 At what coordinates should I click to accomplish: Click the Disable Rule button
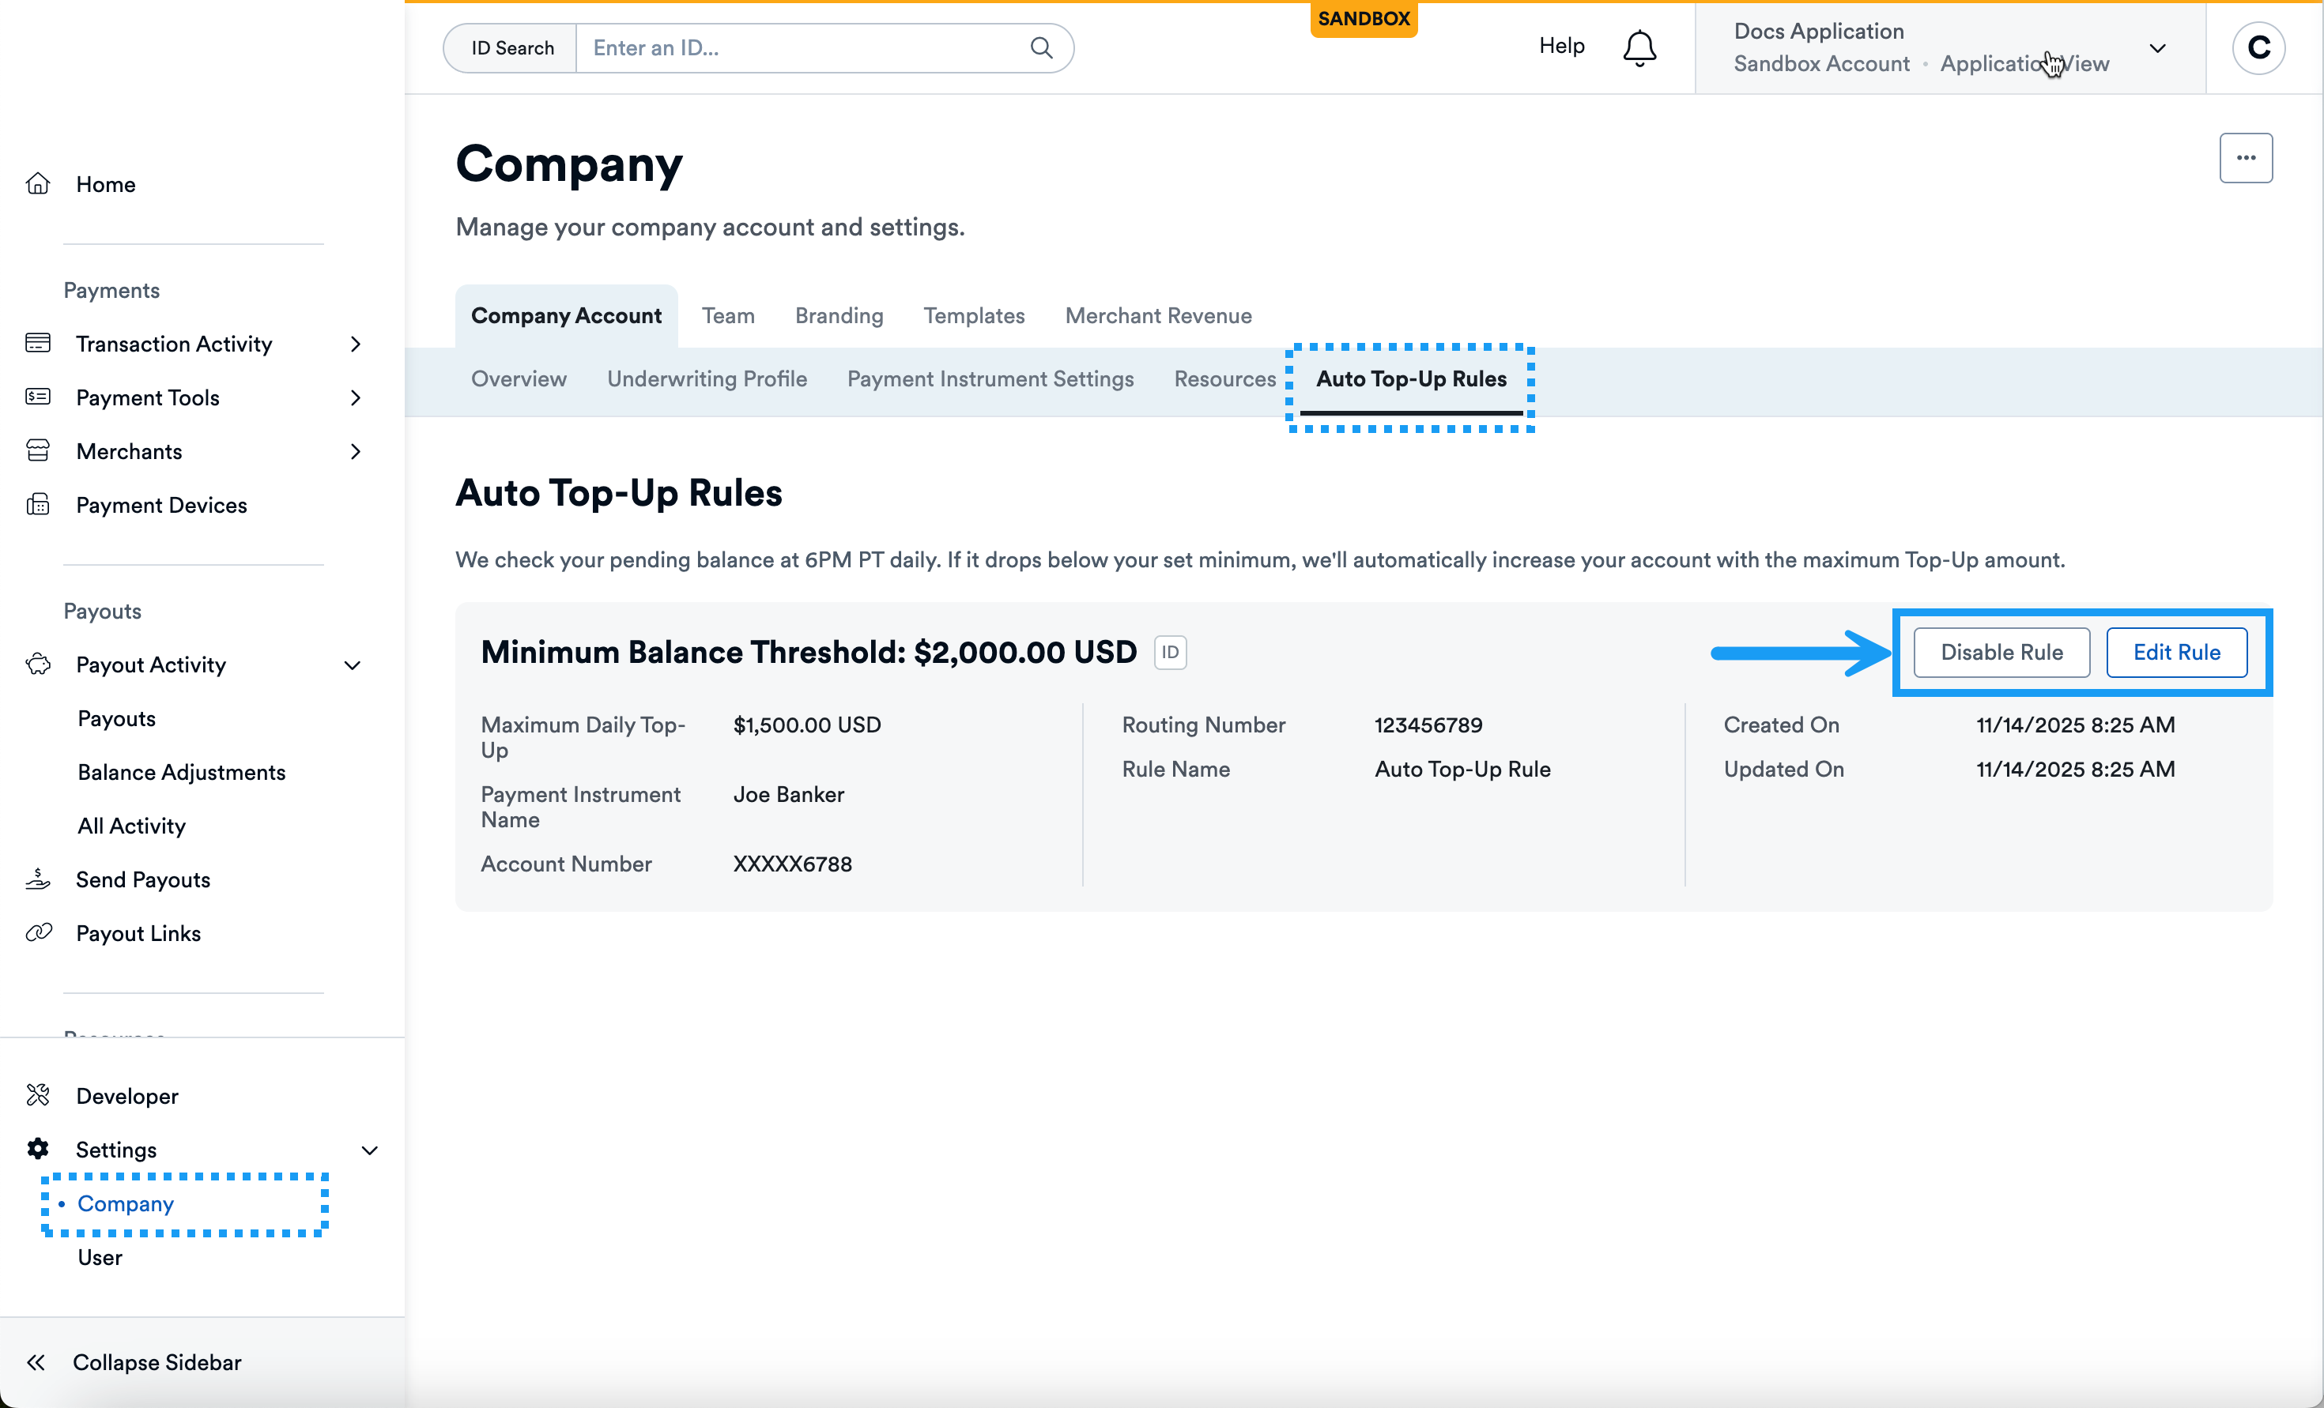pos(2001,653)
